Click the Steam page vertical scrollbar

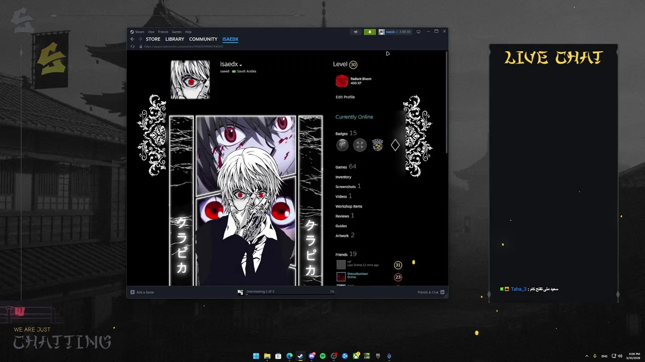click(446, 102)
